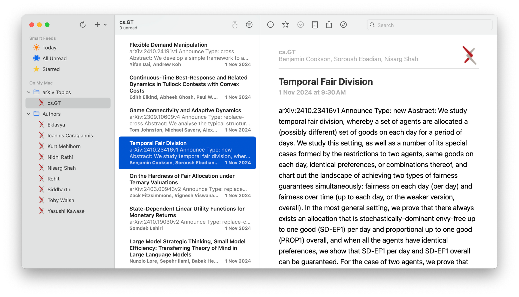Open article On the Hardness of Fair Allocation
519x297 pixels.
(187, 186)
